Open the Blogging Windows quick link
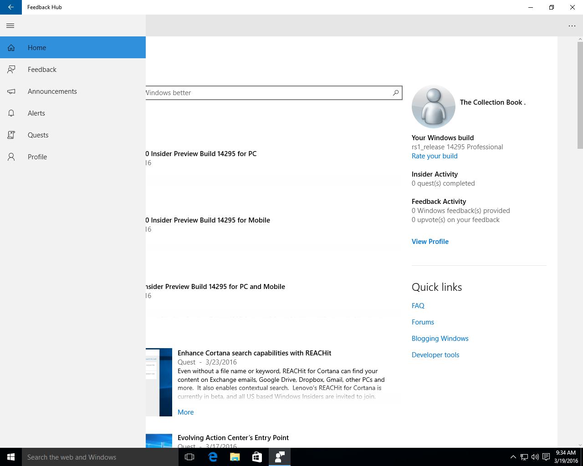 [440, 339]
